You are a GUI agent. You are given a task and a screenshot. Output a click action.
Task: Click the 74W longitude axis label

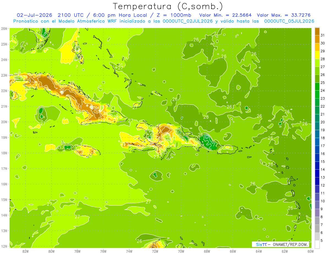tap(129, 251)
